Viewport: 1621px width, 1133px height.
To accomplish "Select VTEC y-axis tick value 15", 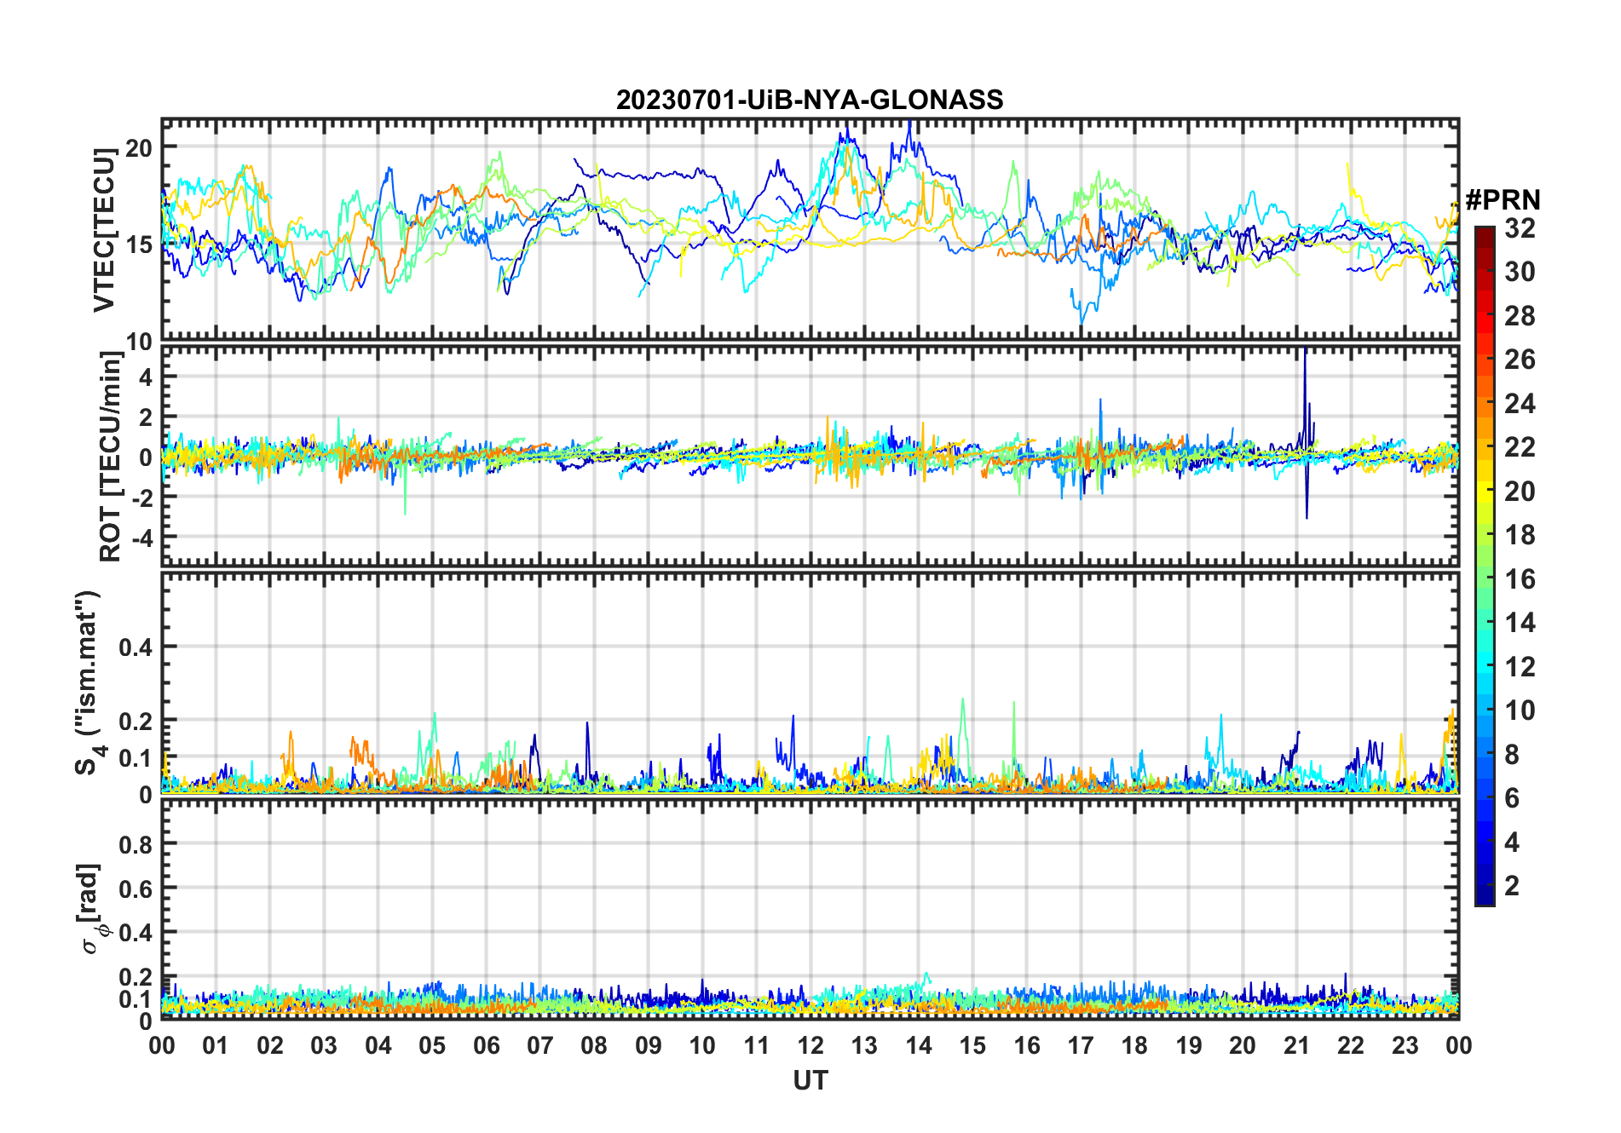I will click(139, 244).
